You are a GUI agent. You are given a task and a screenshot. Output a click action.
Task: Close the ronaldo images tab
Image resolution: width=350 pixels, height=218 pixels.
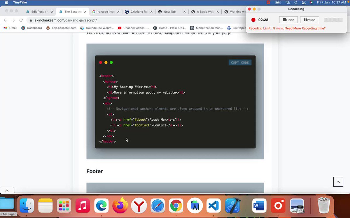pos(118,12)
